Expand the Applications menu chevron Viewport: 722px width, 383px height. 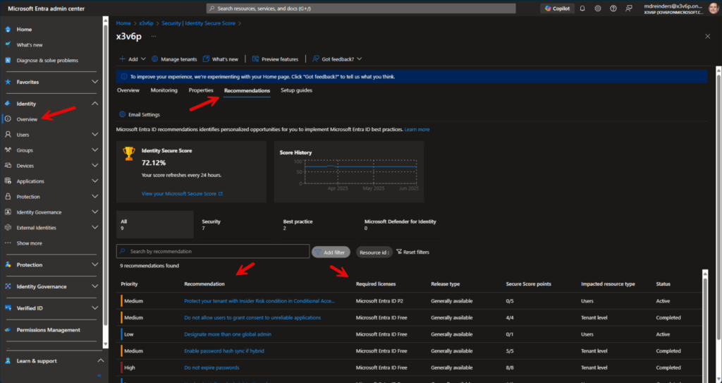95,181
